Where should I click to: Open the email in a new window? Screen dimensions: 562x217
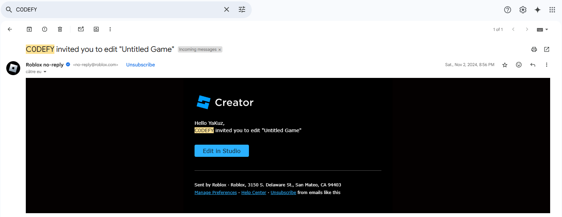click(547, 49)
